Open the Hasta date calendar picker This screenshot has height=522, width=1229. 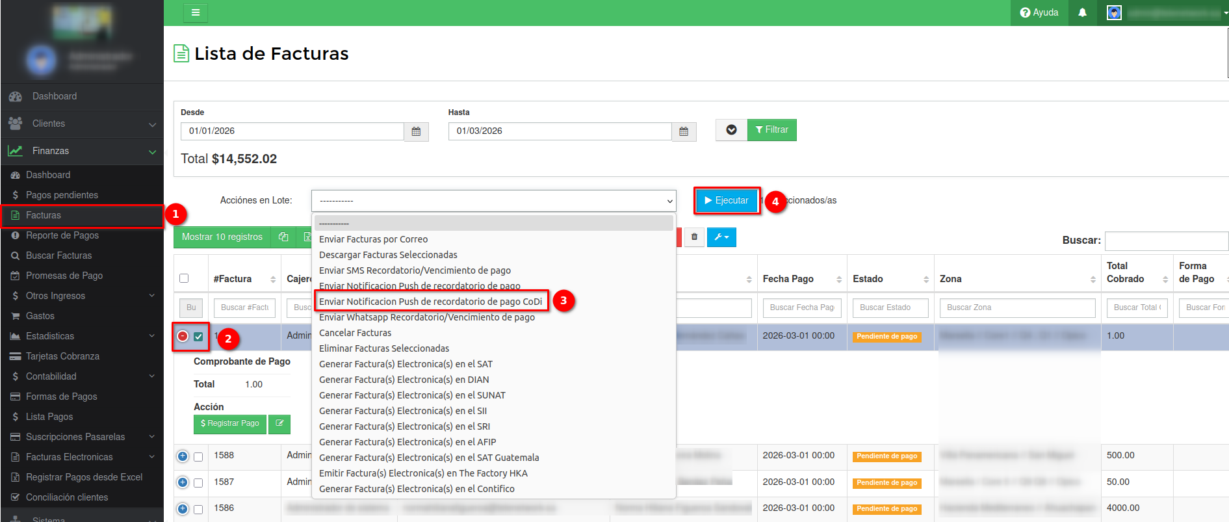[x=683, y=131]
